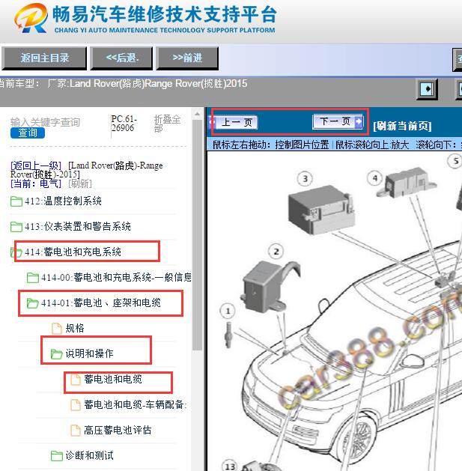Click the open folder icon beside 414-01 entry
This screenshot has height=471, width=462.
[x=33, y=303]
